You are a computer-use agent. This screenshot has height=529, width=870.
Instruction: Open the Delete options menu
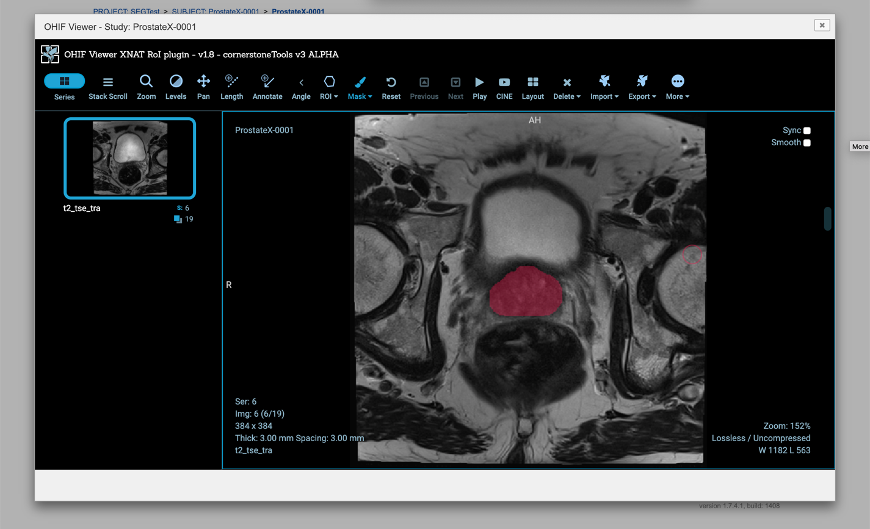point(567,86)
